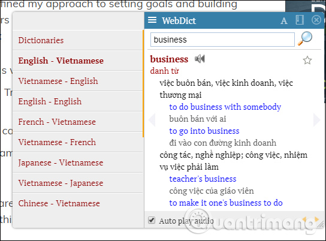
Task: Click the translation 'đi vào con đường kinh doanh'
Action: pyautogui.click(x=223, y=143)
